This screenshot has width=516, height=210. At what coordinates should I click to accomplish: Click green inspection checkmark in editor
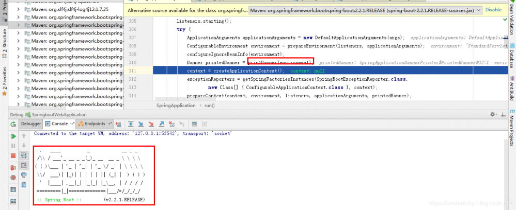[505, 20]
